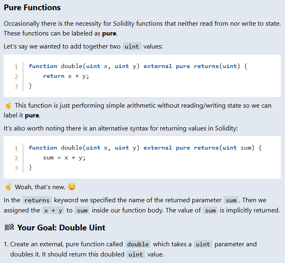The image size is (285, 263).
Task: Click bold "pure" after "labeled as"
Action: (x=109, y=33)
